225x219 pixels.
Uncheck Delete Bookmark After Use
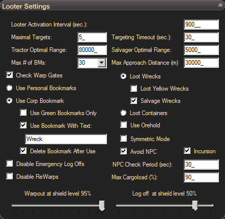23,151
